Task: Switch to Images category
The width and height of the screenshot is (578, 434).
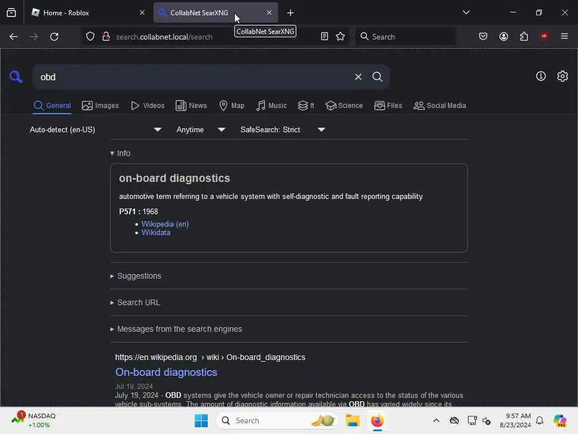Action: pos(100,106)
